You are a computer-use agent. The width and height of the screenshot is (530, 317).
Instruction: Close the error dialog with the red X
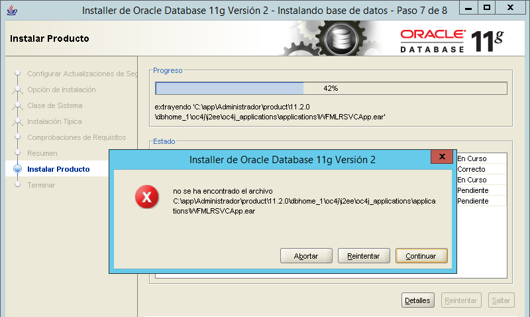442,157
